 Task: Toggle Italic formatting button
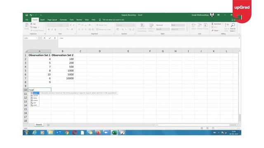[x=52, y=30]
